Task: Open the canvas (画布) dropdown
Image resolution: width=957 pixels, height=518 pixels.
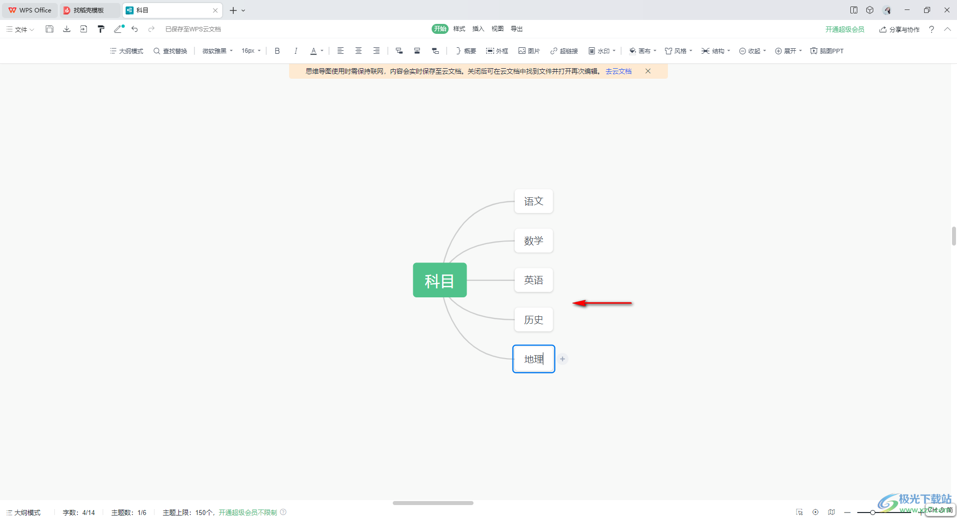Action: [643, 51]
